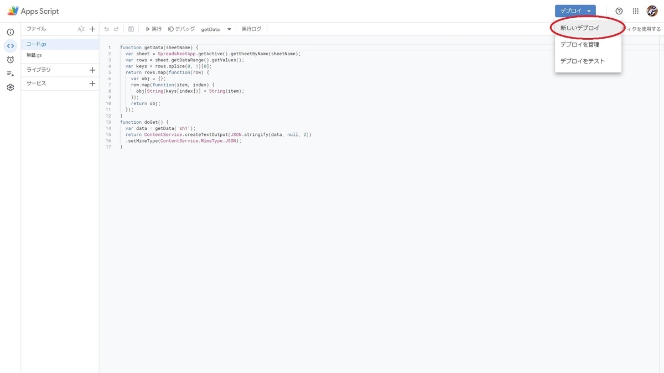Click the '.setMimeType' code line

(184, 141)
